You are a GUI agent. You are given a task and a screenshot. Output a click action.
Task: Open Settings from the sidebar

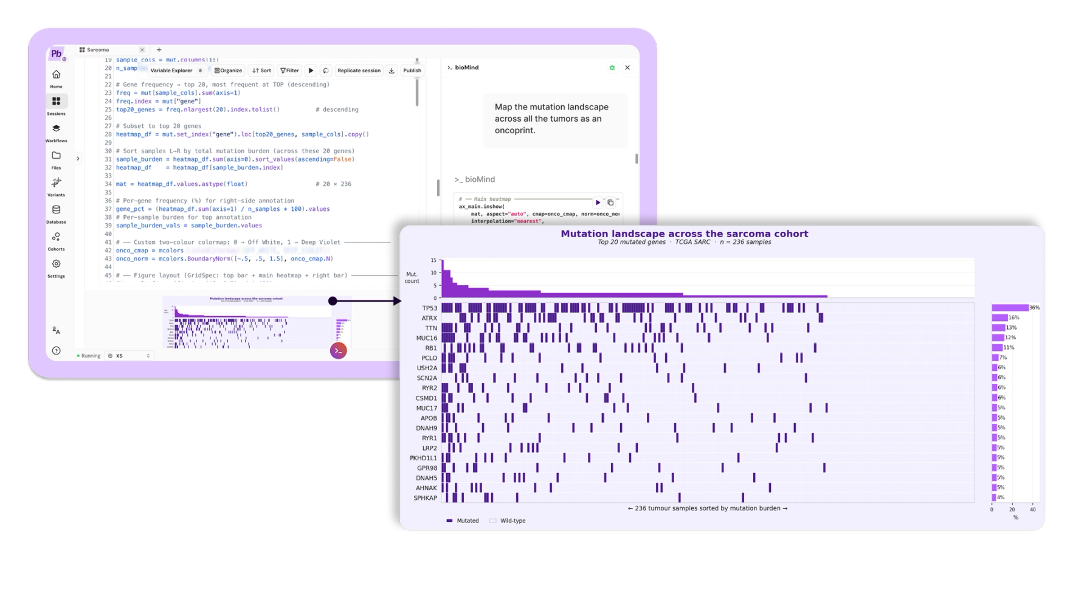tap(56, 268)
